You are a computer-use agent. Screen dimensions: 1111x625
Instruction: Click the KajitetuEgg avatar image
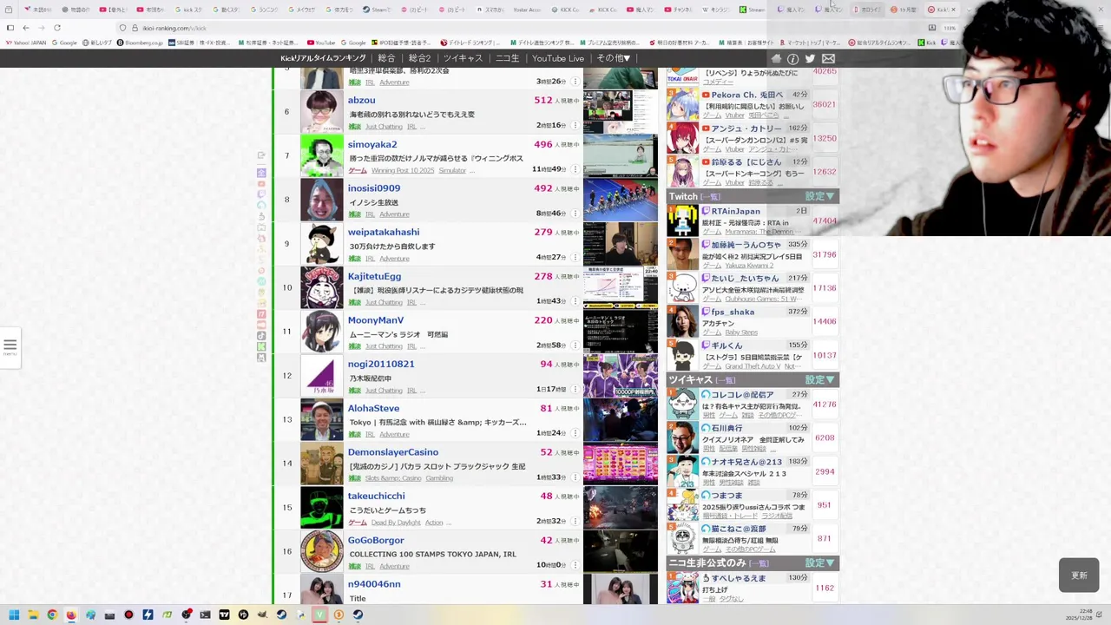pos(322,287)
